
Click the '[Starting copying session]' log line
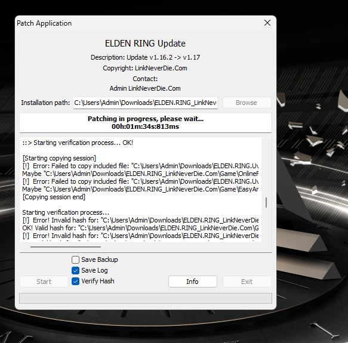coord(59,158)
